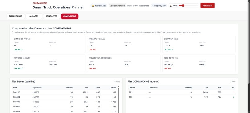This screenshot has width=250, height=113.
Task: Click the COMMAXXING brand text
Action: click(40, 3)
